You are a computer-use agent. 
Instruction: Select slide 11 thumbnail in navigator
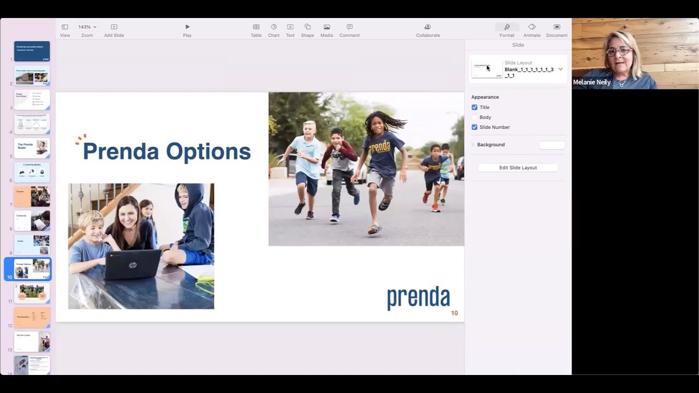[x=32, y=293]
